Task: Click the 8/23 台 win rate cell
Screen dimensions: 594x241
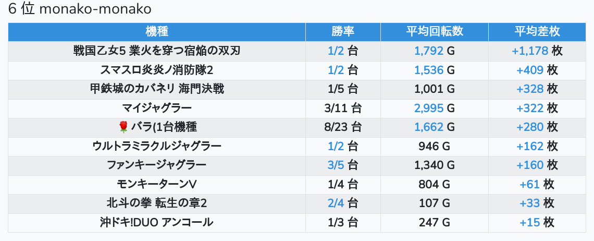Action: (x=343, y=127)
